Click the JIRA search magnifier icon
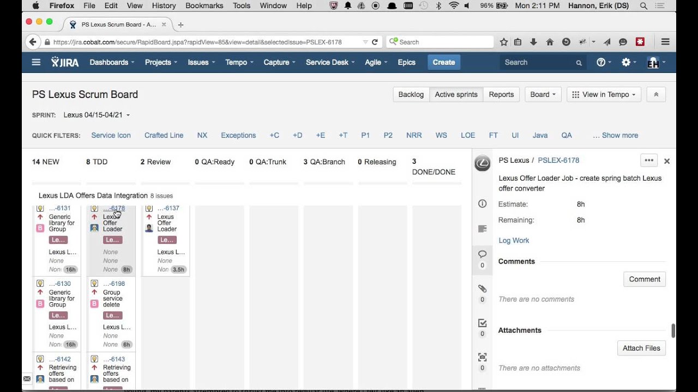This screenshot has width=698, height=392. tap(579, 63)
